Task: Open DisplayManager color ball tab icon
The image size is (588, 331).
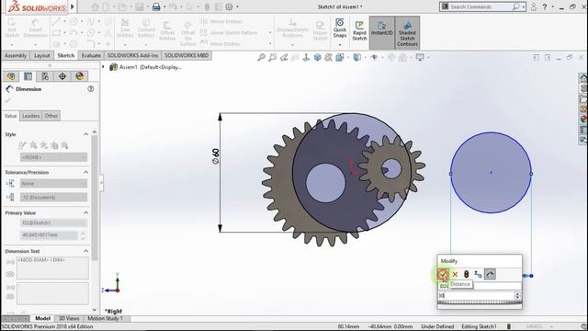Action: point(80,76)
